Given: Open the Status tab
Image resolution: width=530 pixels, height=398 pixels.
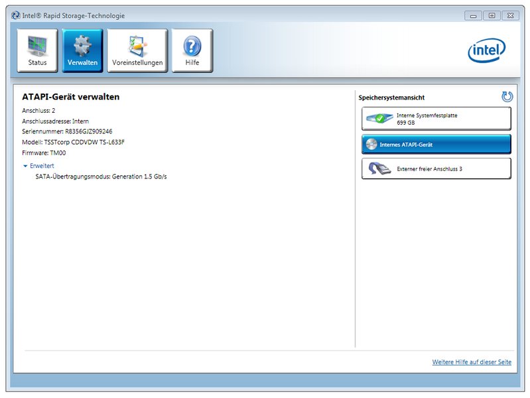Looking at the screenshot, I should click(37, 50).
